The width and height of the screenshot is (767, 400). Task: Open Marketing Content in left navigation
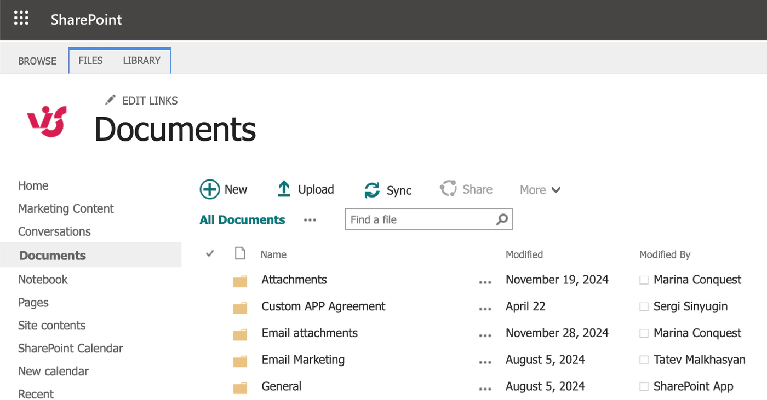click(x=66, y=208)
